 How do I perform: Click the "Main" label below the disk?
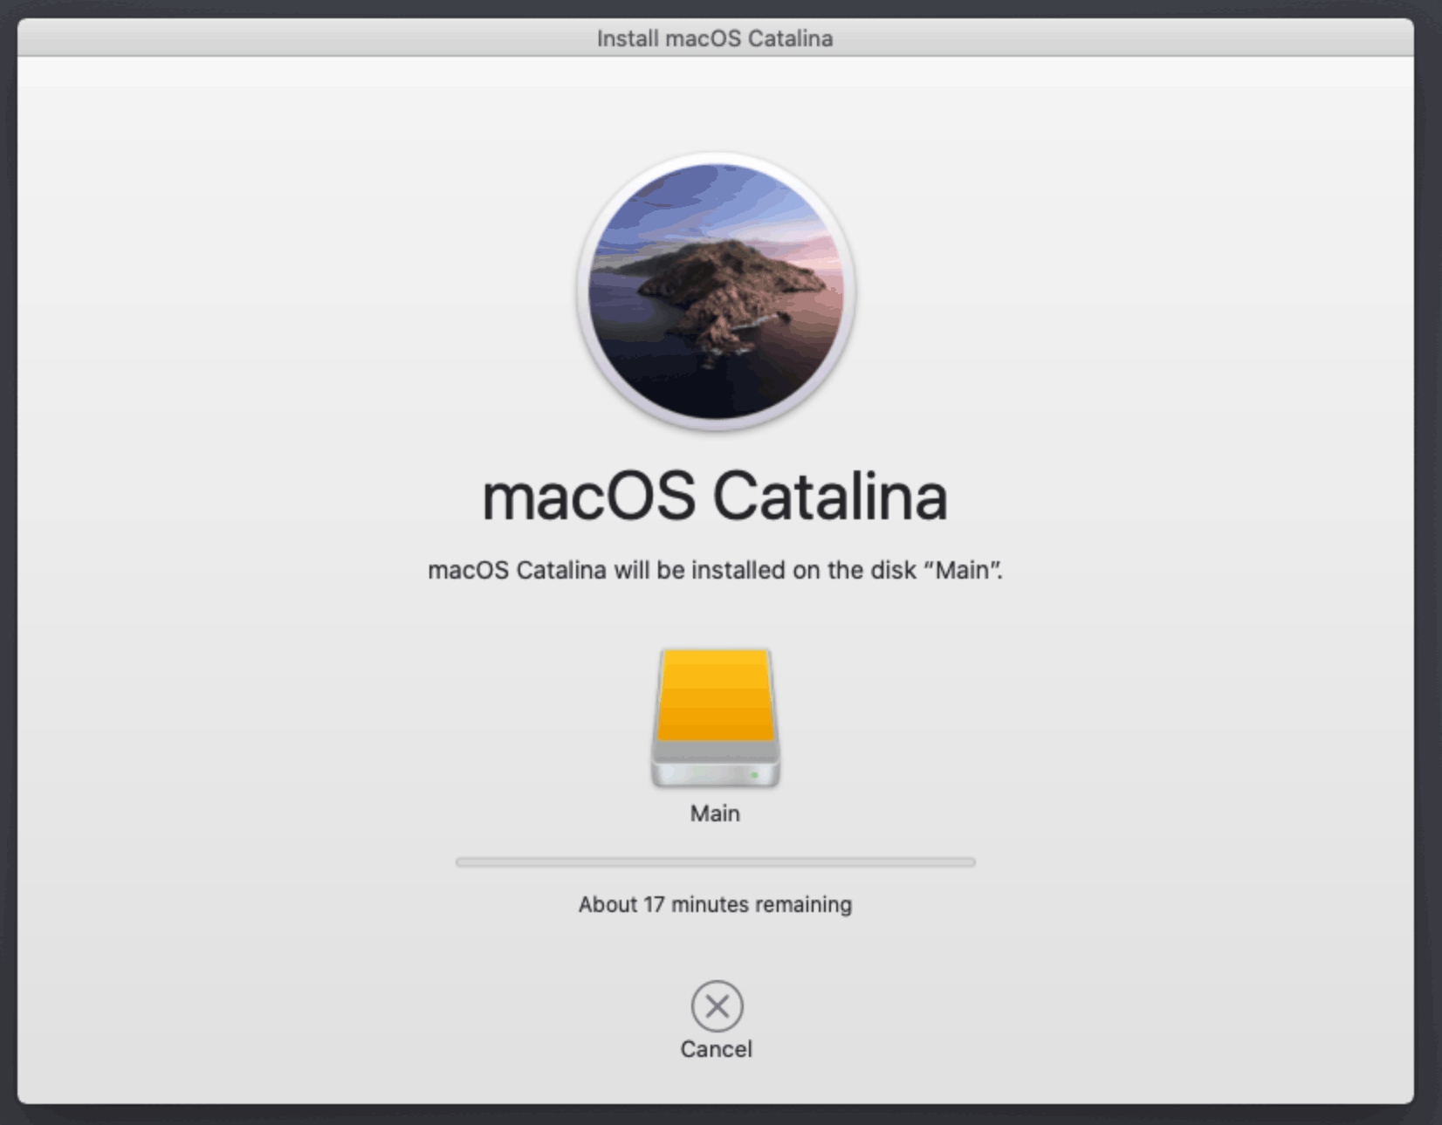click(715, 813)
